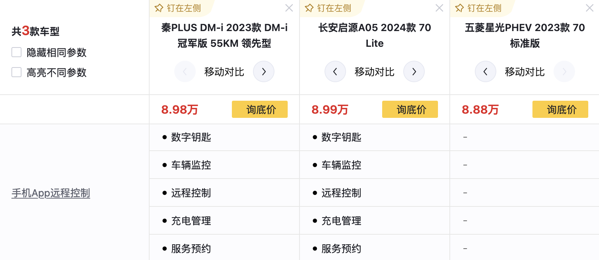Move 长安启源A05 column right

click(414, 71)
